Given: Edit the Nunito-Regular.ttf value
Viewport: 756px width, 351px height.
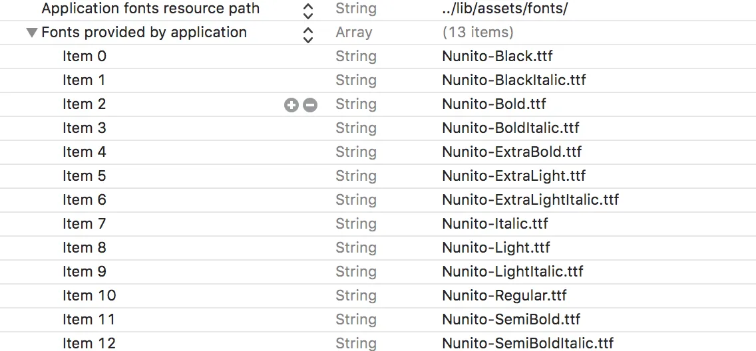Looking at the screenshot, I should click(x=504, y=296).
